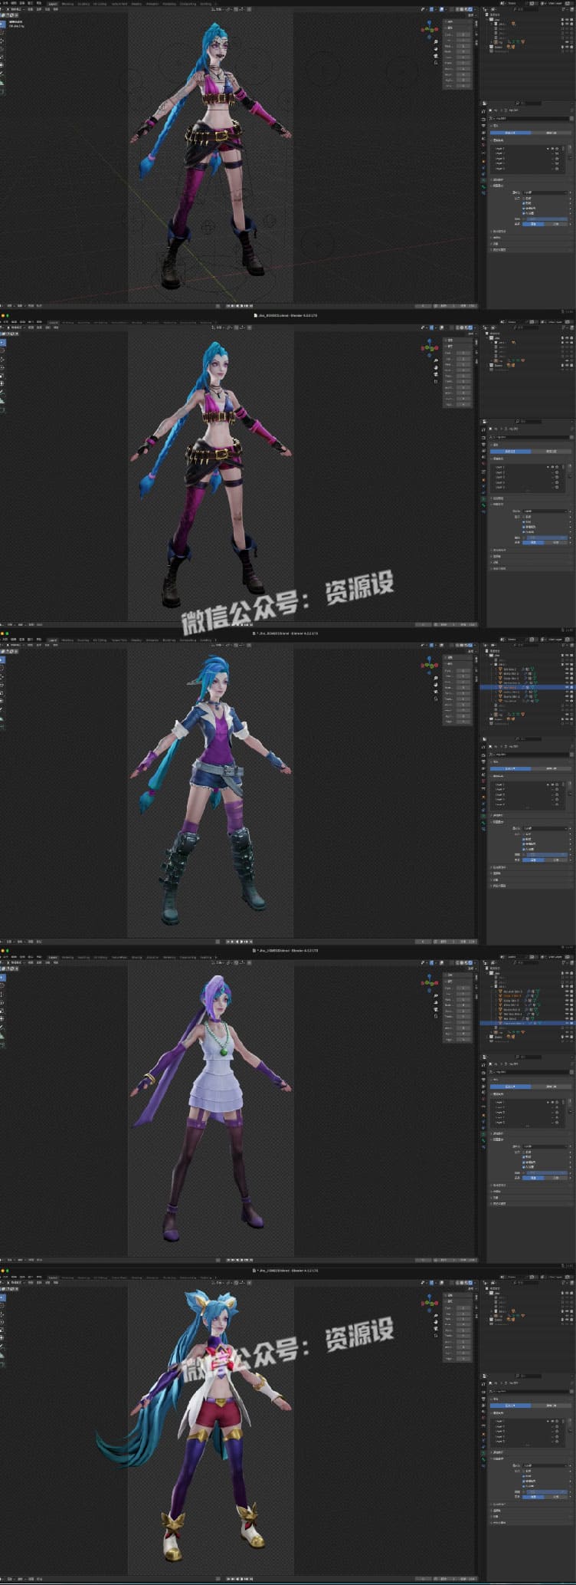Click the Rest Position button in denim-shorts Jinx window
This screenshot has width=576, height=1585.
(551, 768)
